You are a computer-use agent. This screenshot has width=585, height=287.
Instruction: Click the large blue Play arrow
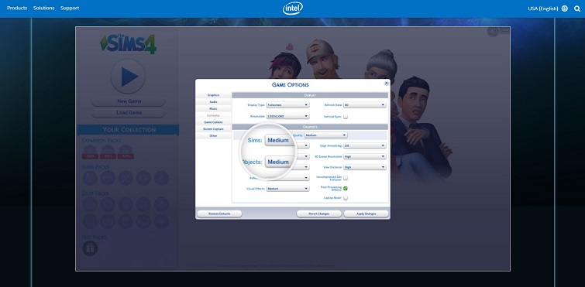click(x=128, y=77)
